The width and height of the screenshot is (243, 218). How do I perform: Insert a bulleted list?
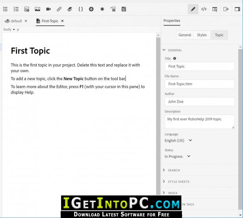(x=5, y=9)
